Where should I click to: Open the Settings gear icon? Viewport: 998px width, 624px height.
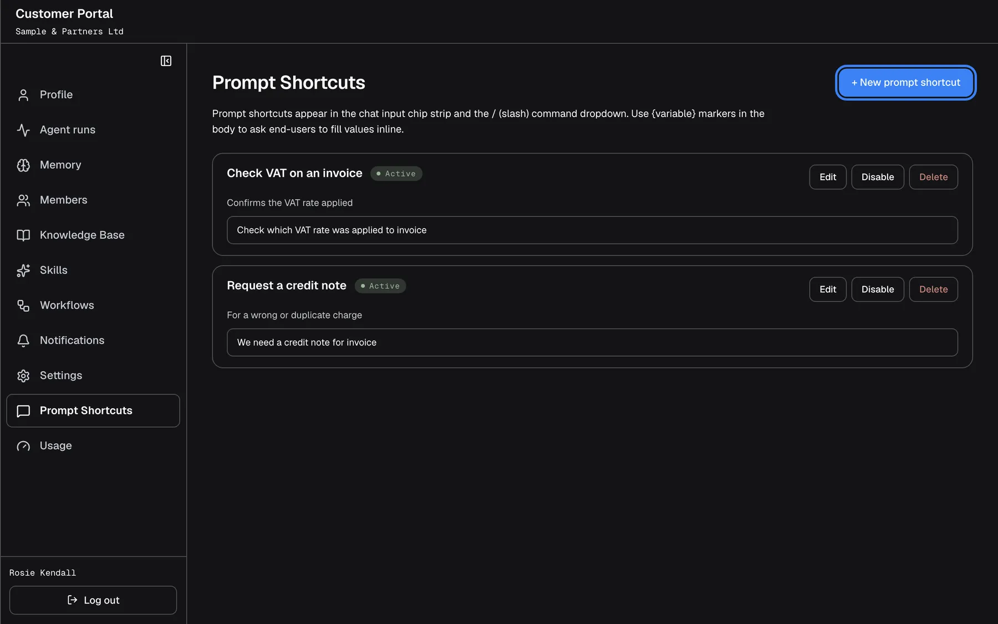[x=23, y=376]
